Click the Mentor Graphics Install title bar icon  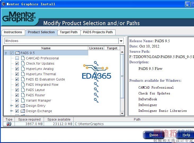(x=3, y=4)
